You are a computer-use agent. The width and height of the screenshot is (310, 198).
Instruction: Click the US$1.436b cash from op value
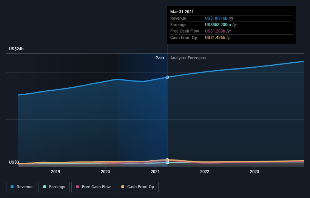[x=215, y=37]
